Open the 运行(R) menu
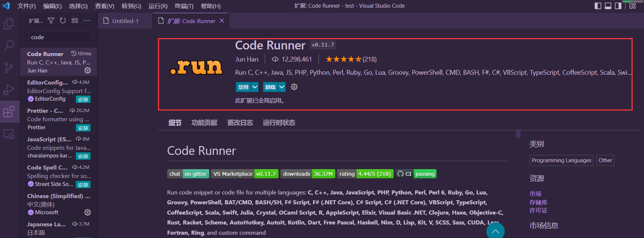The width and height of the screenshot is (644, 238). tap(158, 6)
